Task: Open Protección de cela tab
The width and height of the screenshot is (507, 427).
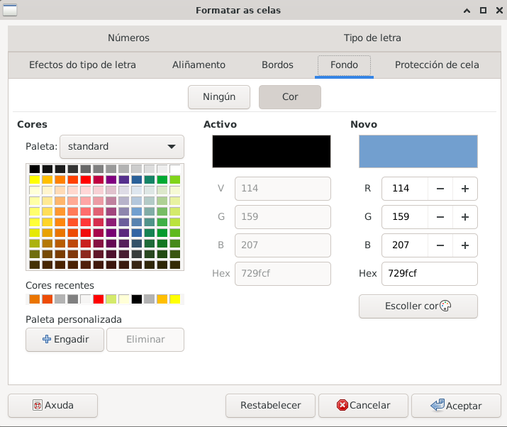Action: [437, 65]
